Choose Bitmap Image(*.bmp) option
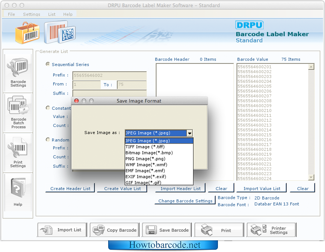325x252 pixels. coord(159,153)
